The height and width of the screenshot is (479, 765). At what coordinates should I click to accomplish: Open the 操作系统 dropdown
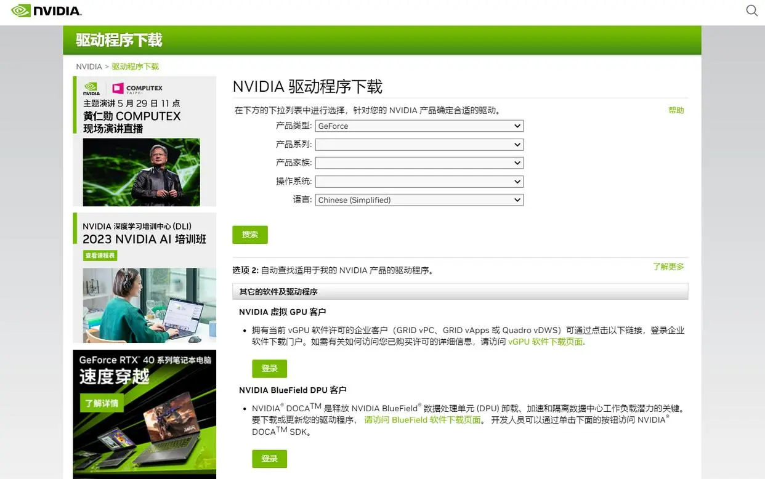coord(419,182)
